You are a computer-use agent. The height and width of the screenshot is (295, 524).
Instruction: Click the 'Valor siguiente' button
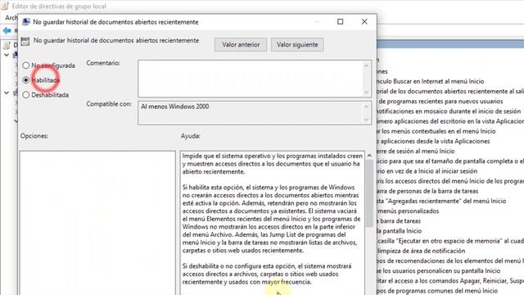point(297,44)
